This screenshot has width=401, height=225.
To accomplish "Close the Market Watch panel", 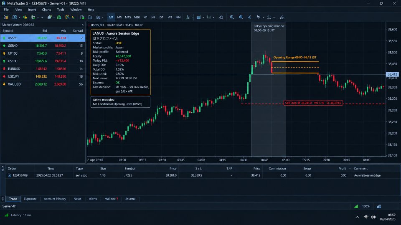I will [x=83, y=25].
